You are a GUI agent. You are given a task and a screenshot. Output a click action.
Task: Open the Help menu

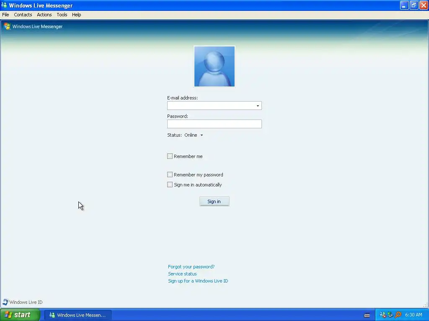pyautogui.click(x=76, y=15)
